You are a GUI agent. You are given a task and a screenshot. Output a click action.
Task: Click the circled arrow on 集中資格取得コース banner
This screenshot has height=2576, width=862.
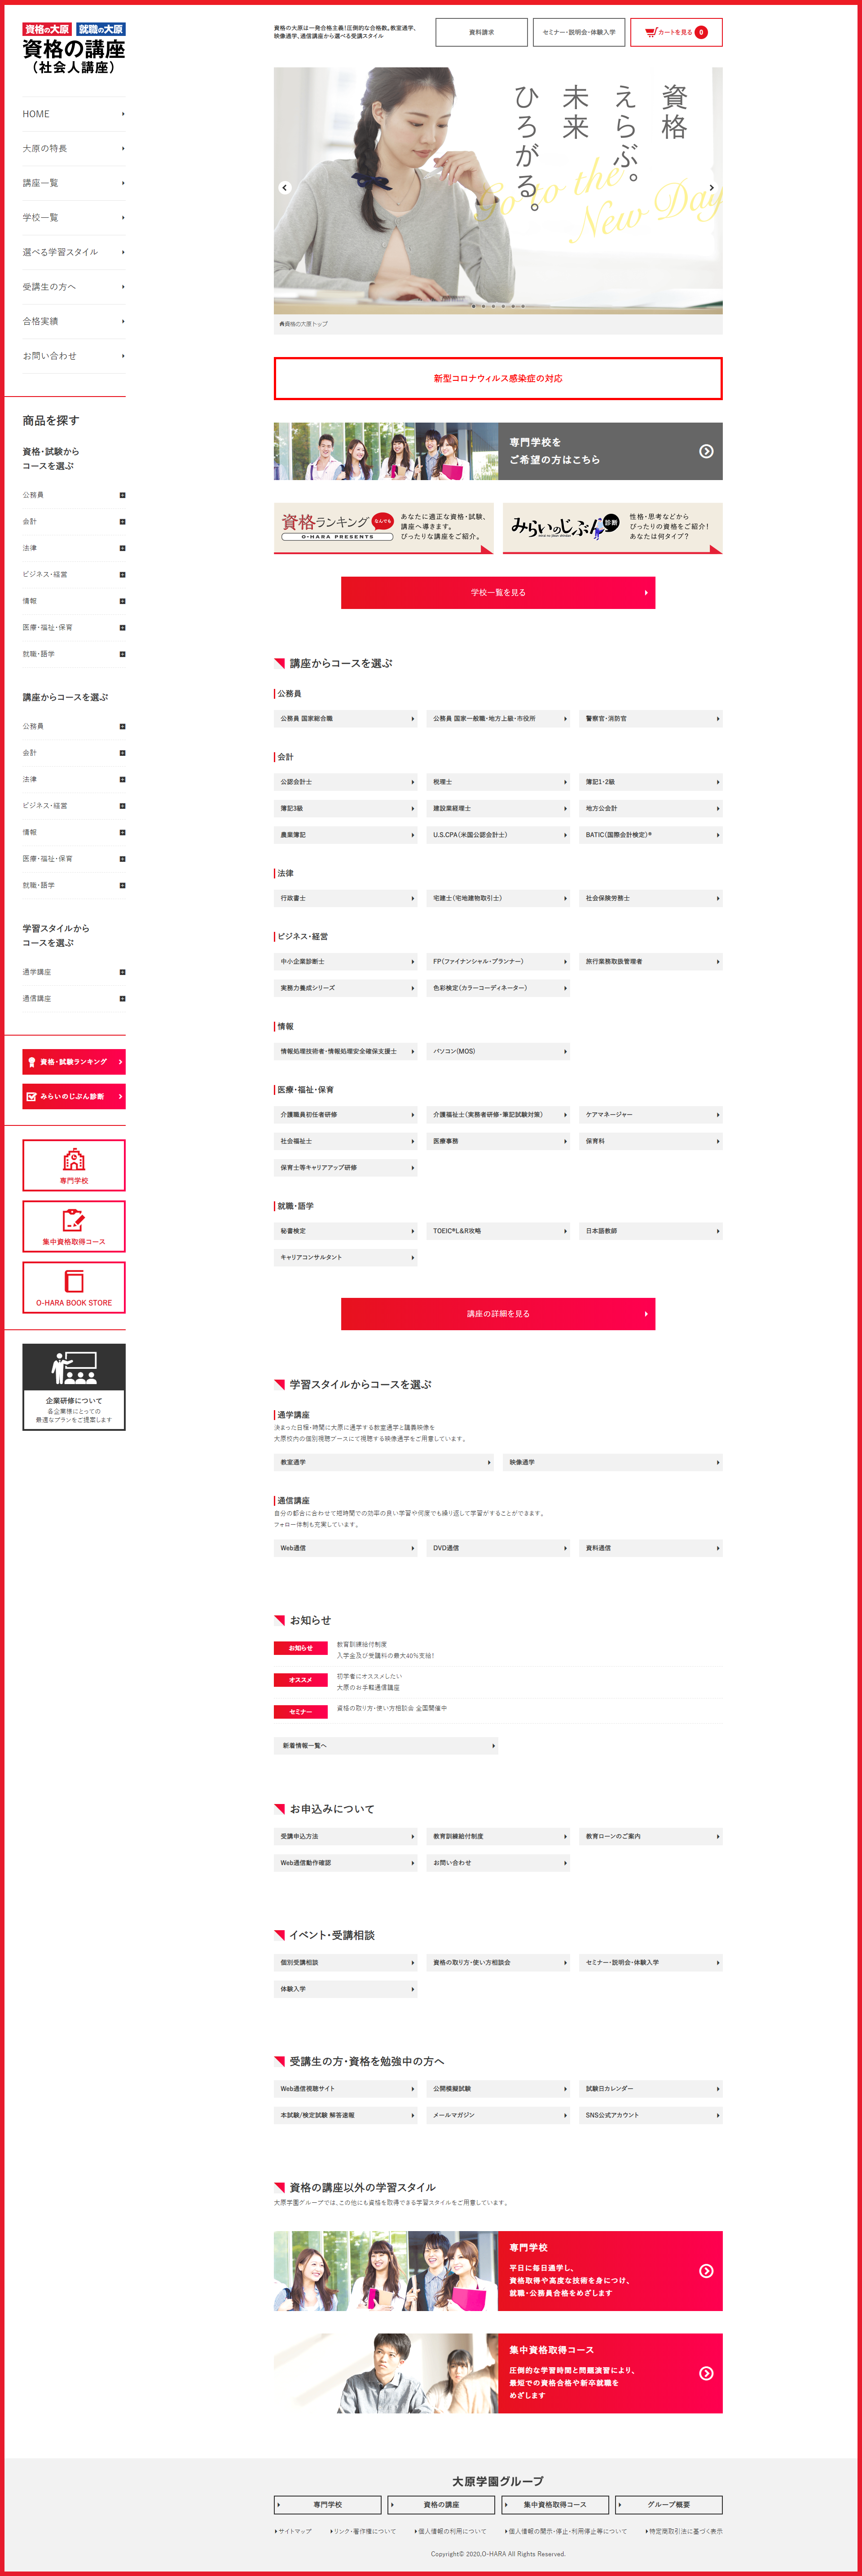coord(706,2373)
